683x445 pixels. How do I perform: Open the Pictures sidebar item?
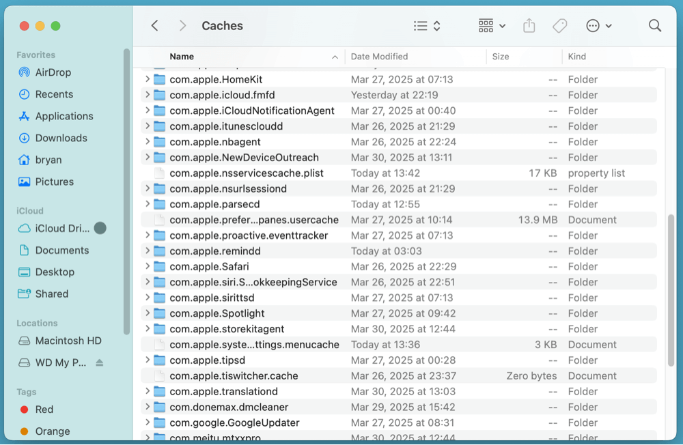point(56,182)
